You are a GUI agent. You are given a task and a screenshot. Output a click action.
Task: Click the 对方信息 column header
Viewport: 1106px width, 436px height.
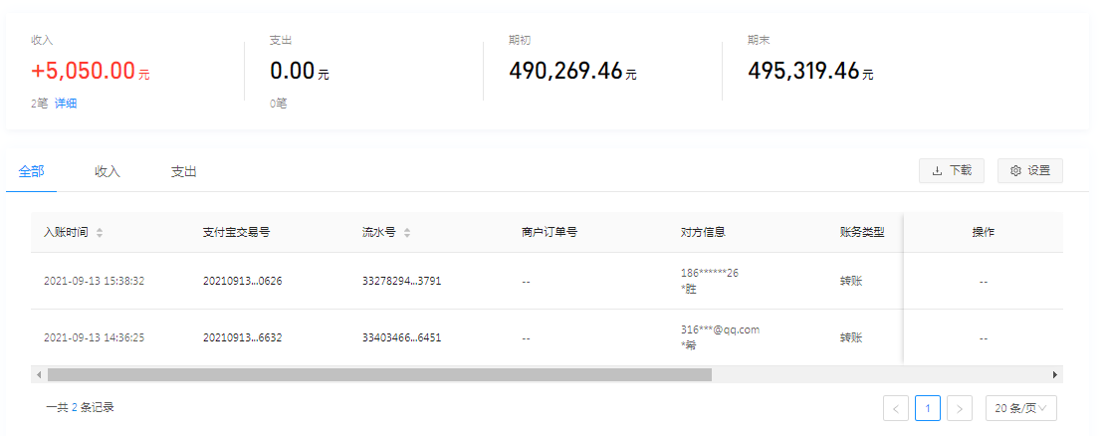click(x=702, y=232)
